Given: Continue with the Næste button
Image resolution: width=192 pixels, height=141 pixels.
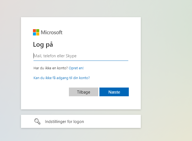Looking at the screenshot, I should 114,92.
